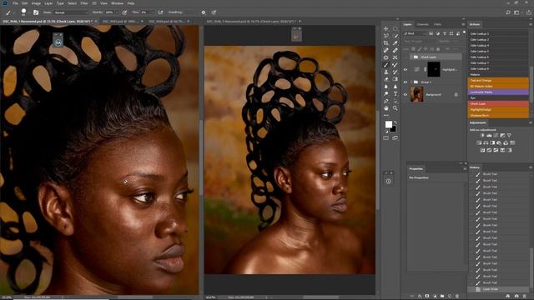Run the Teal and Orange action

coord(498,81)
